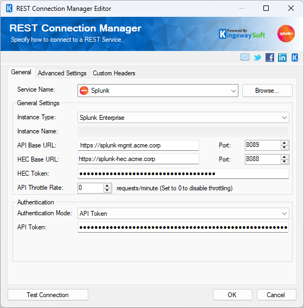Open the Custom Headers tab

click(x=114, y=73)
